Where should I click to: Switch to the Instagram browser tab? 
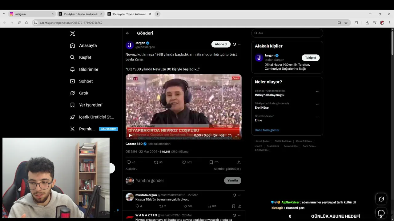pos(32,14)
